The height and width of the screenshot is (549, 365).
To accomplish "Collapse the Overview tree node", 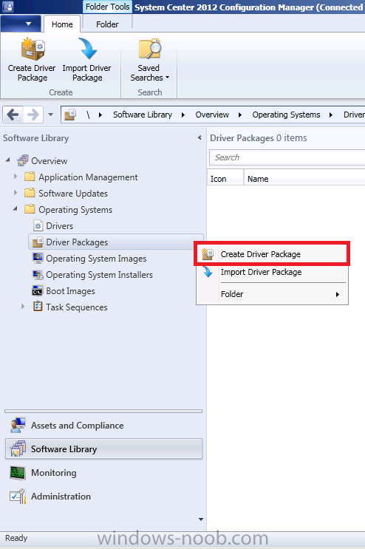I will tap(7, 160).
